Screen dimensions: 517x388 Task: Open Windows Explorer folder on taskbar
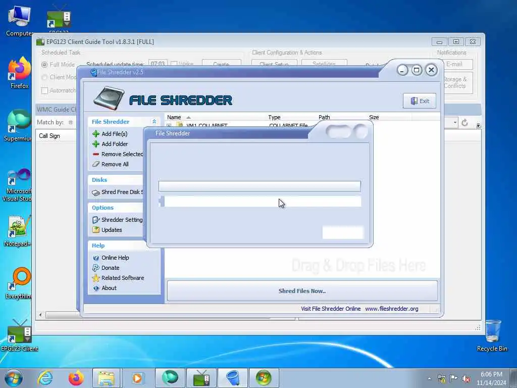click(106, 378)
